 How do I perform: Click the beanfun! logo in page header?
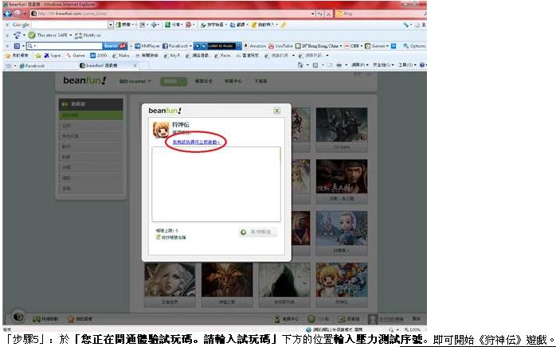point(84,80)
